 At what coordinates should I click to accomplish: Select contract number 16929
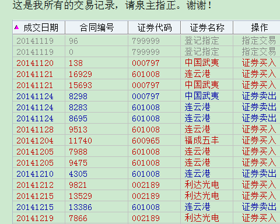click(x=80, y=74)
